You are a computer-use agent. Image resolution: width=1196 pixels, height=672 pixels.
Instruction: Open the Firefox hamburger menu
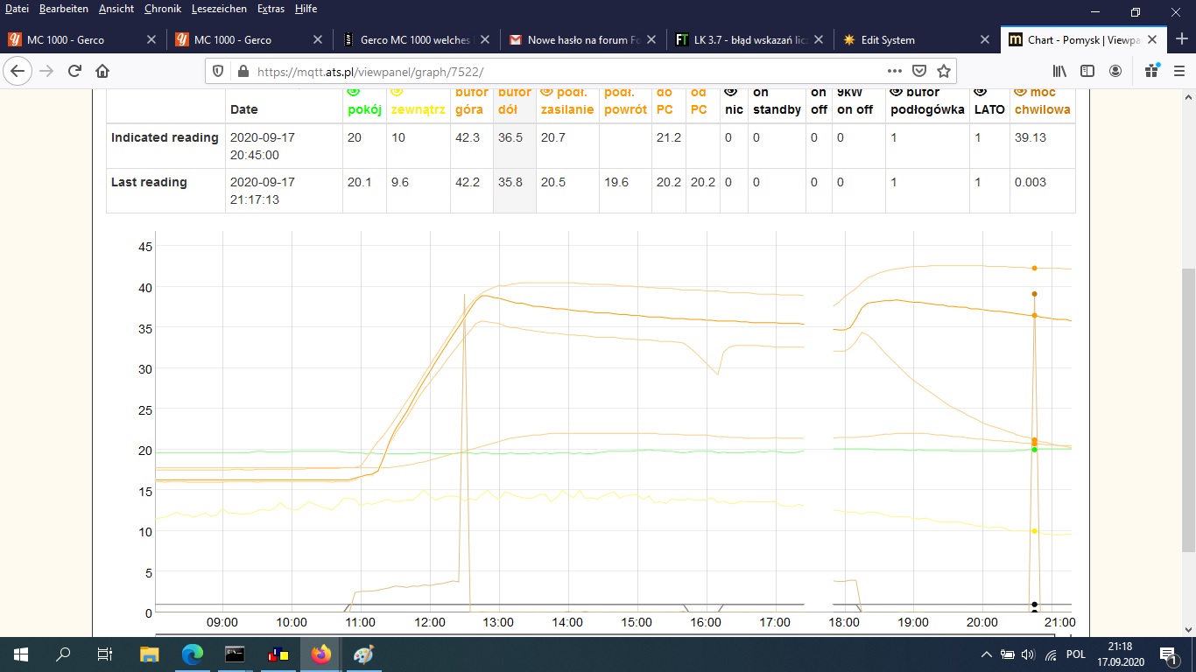pyautogui.click(x=1178, y=71)
